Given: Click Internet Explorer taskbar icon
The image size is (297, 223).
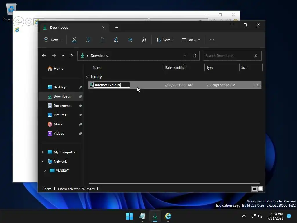Looking at the screenshot, I should point(168,216).
